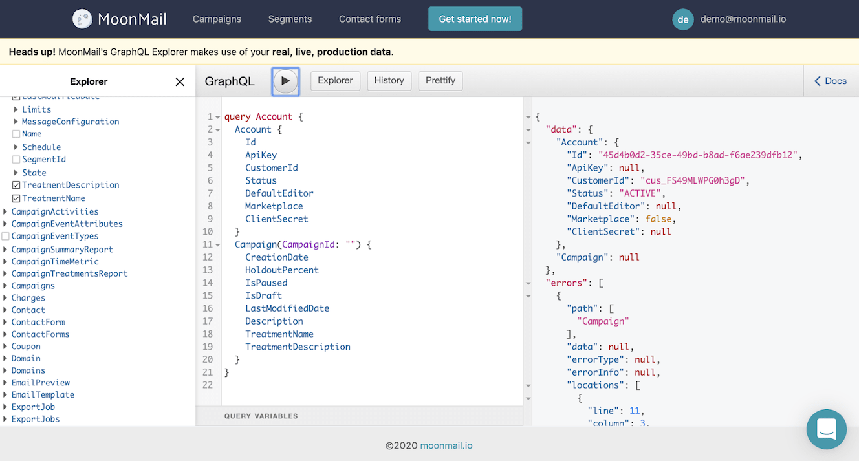Viewport: 859px width, 461px height.
Task: Click 'Get started now!' button
Action: 475,19
